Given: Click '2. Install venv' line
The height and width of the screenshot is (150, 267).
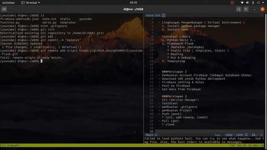Looking at the screenshot, I should pos(175,30).
